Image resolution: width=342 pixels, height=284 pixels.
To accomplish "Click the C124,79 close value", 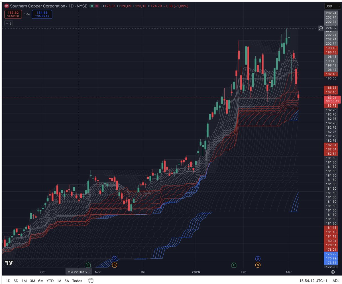I will 155,6.
